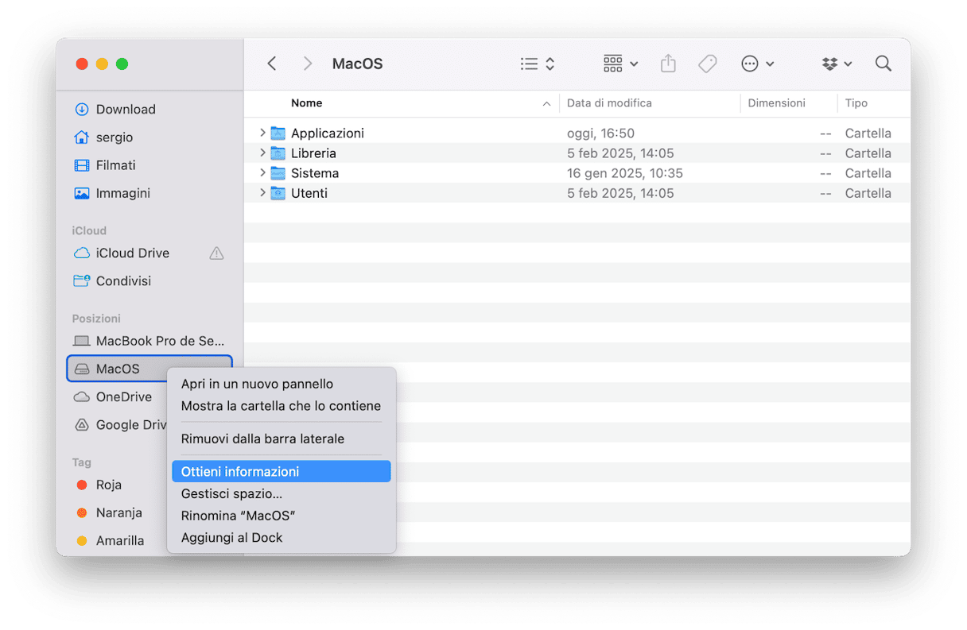Open the group-by grid dropdown
Image resolution: width=967 pixels, height=630 pixels.
coord(620,64)
